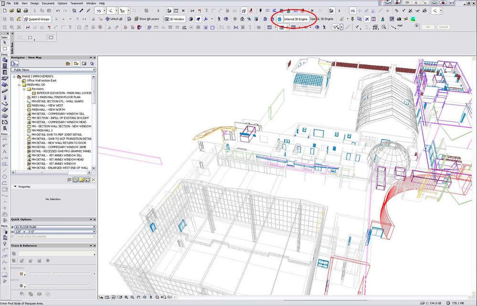
Task: Open the A1 FLOOR PLAN layer combination dropdown
Action: pyautogui.click(x=53, y=227)
